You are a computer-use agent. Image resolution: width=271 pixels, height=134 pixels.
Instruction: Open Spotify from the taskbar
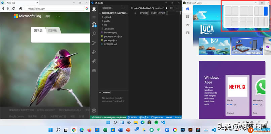click(156, 123)
